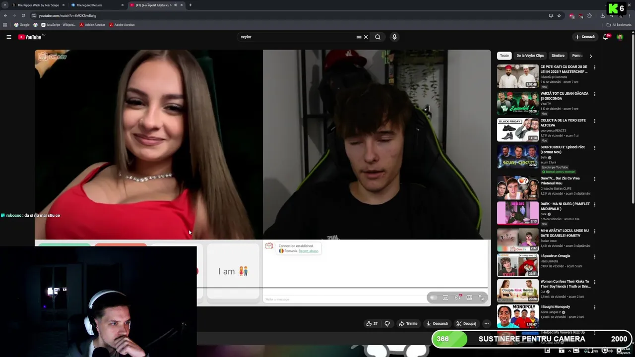Click Report abuse link in chat
This screenshot has height=357, width=635.
pyautogui.click(x=308, y=251)
